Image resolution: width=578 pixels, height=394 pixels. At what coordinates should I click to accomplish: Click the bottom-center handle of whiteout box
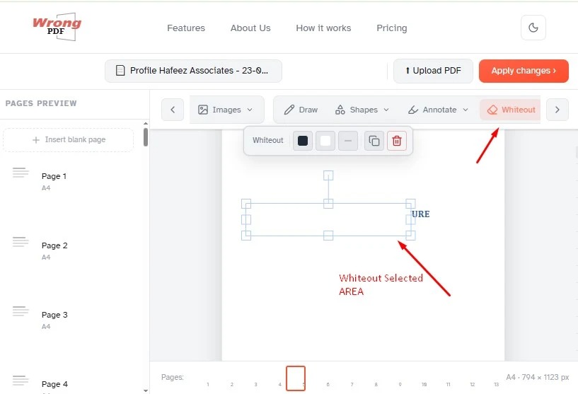(x=328, y=235)
